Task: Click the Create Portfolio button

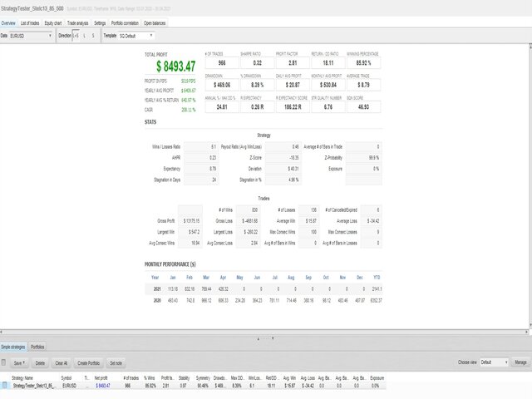Action: (89, 363)
